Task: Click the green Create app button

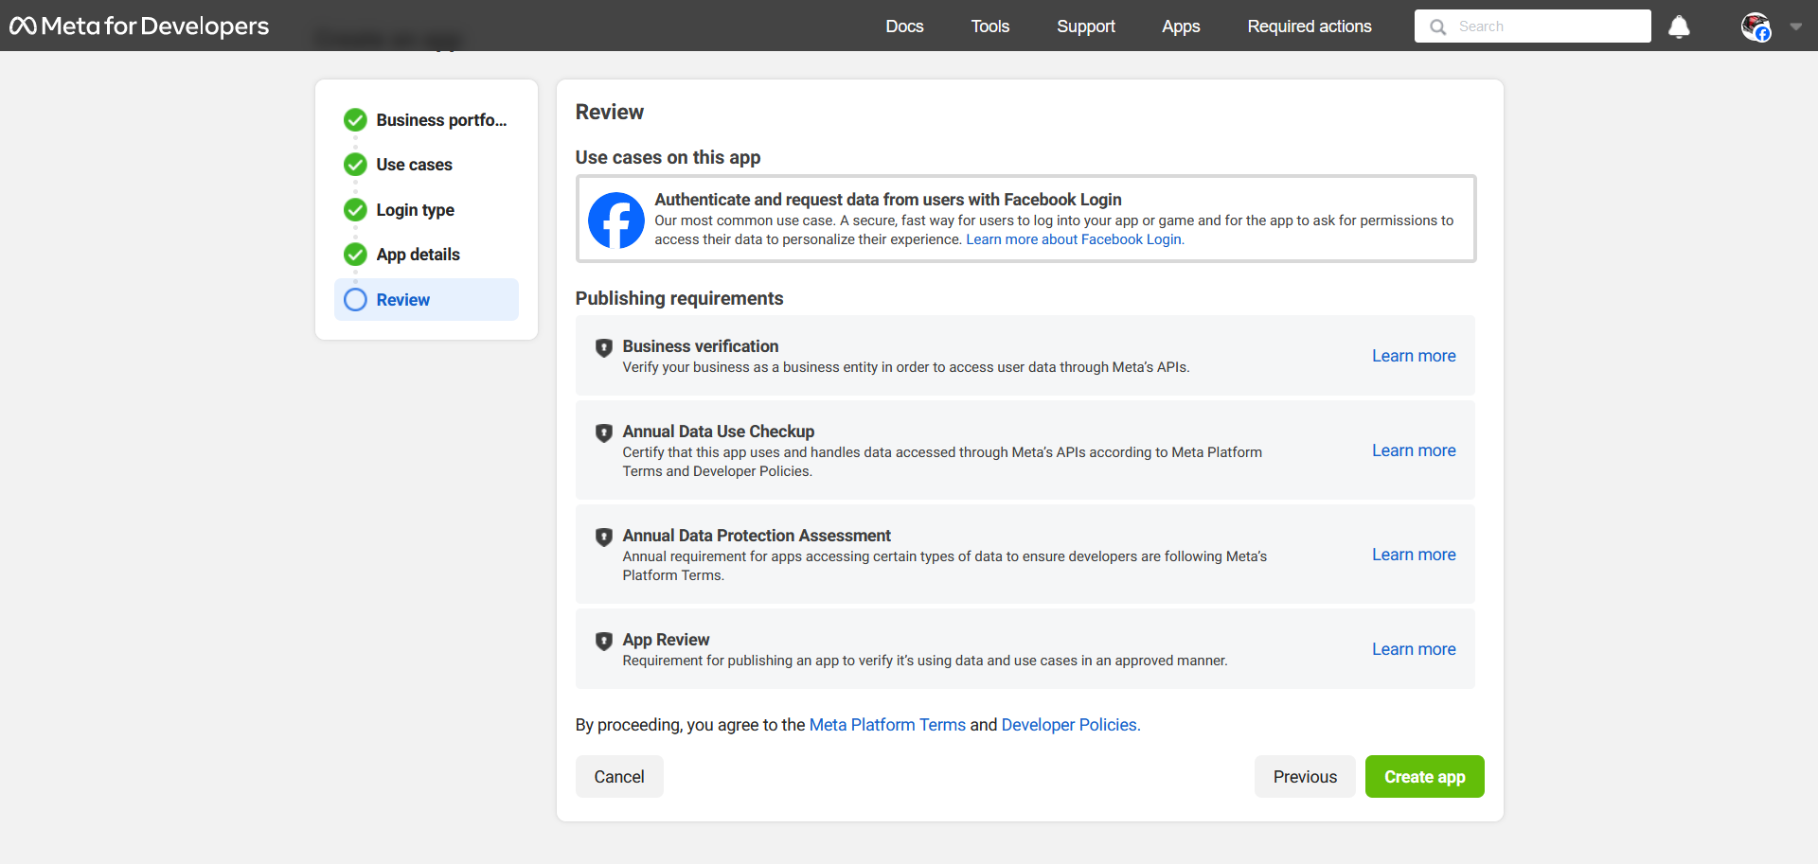Action: click(1424, 777)
